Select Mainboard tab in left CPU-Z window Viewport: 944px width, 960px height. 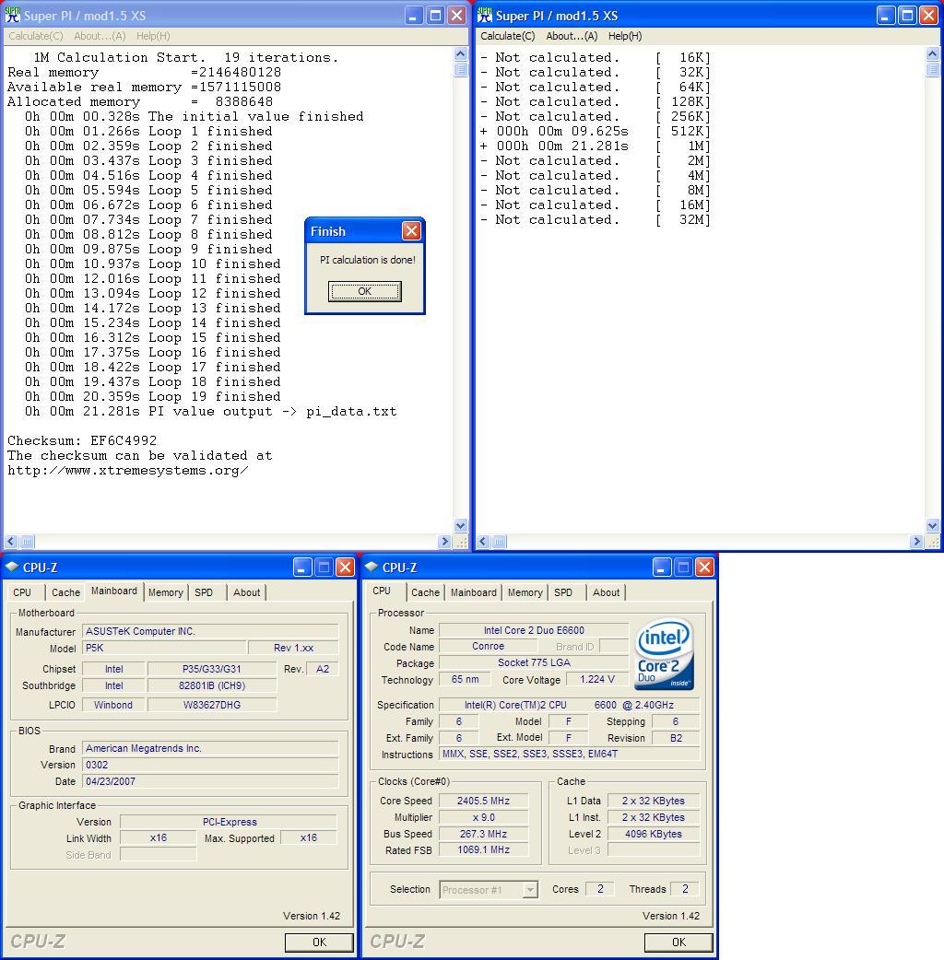pos(114,591)
